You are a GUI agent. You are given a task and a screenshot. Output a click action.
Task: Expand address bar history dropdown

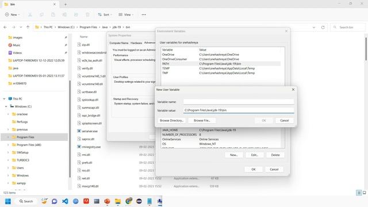pyautogui.click(x=314, y=27)
